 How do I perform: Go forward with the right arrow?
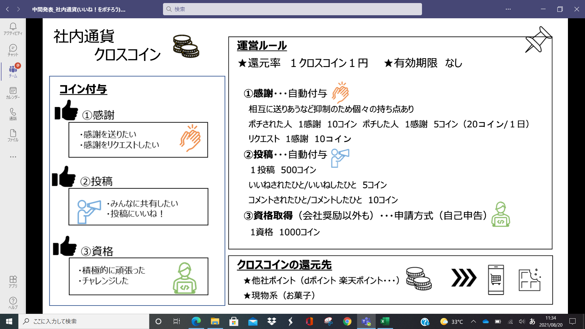click(x=19, y=9)
